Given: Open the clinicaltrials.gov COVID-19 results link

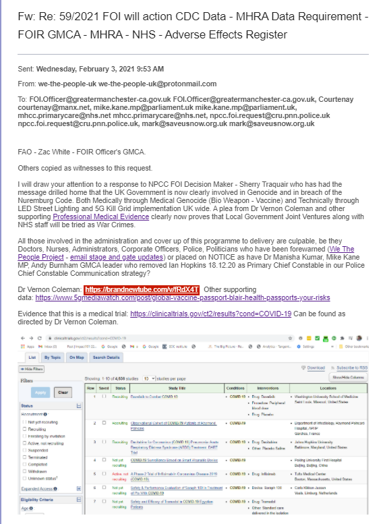Looking at the screenshot, I should (210, 314).
